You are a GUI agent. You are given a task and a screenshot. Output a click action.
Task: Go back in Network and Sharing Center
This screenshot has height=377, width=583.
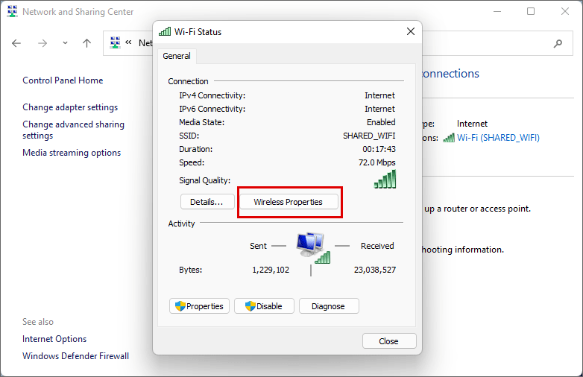point(16,43)
